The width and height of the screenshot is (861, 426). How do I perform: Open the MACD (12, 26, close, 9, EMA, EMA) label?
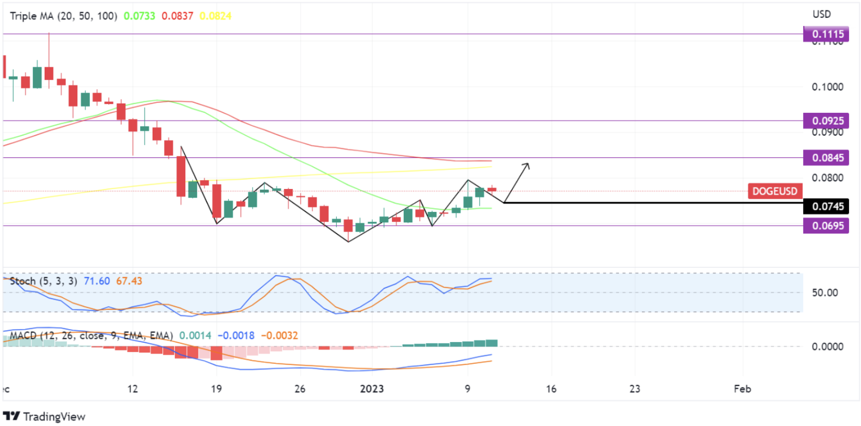(x=91, y=336)
